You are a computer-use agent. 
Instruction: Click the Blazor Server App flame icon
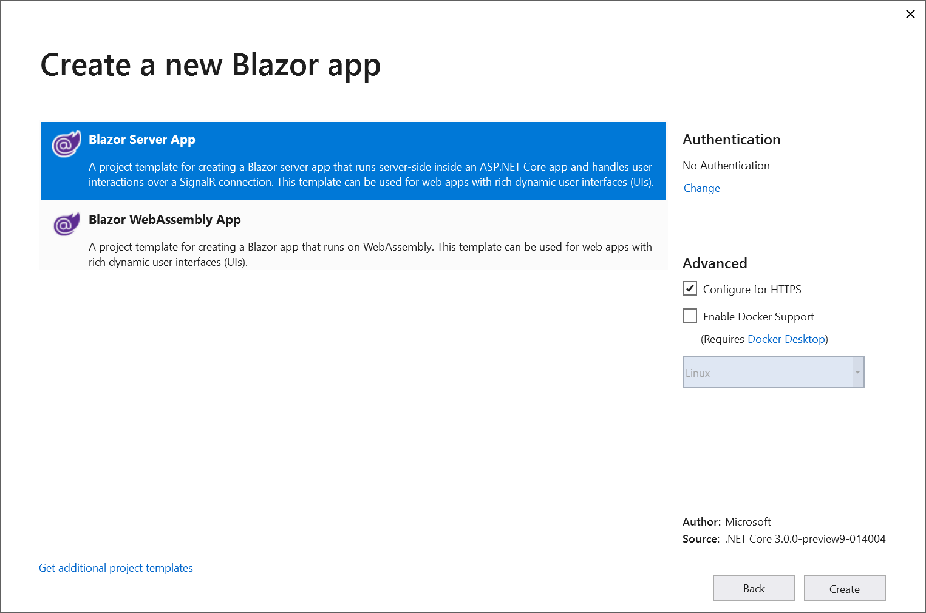[x=66, y=144]
